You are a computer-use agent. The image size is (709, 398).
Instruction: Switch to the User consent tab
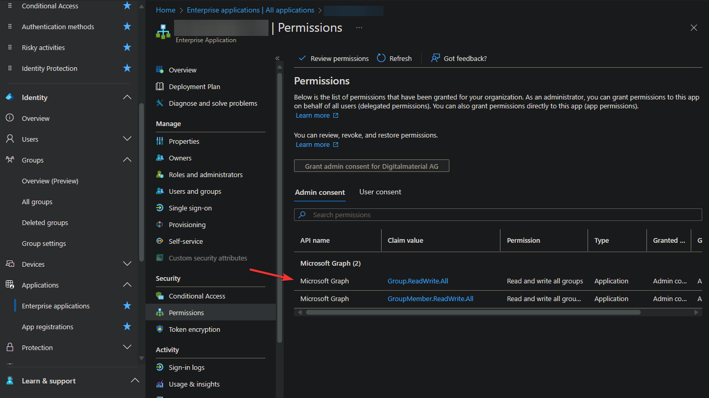pos(380,192)
